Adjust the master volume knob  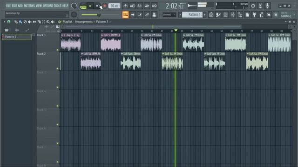click(74, 6)
